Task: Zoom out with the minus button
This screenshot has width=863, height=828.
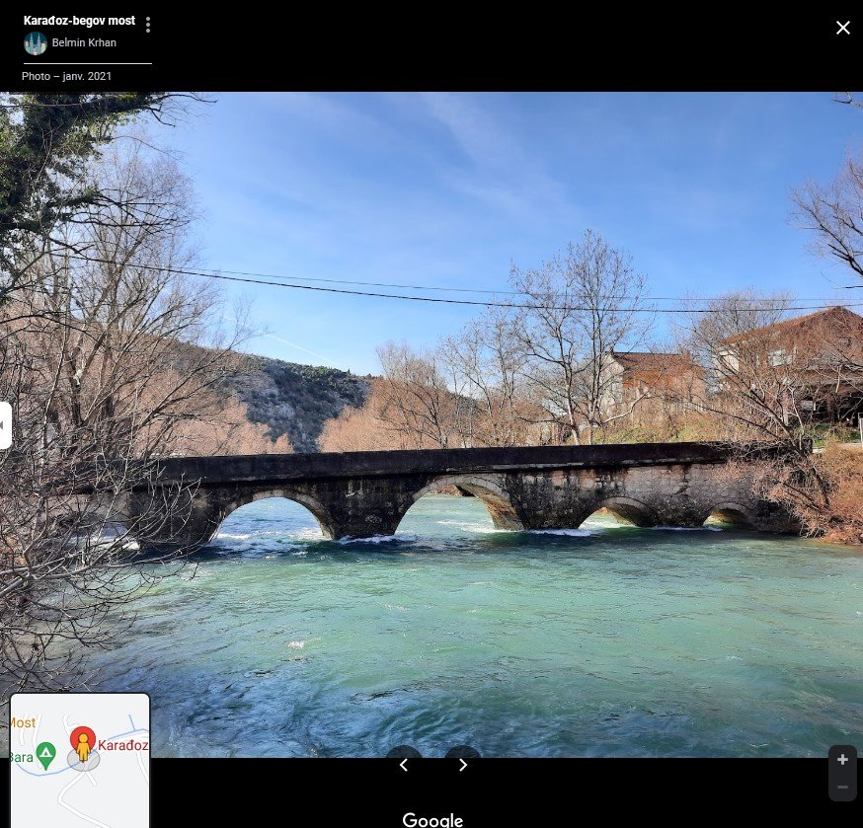Action: pyautogui.click(x=842, y=787)
